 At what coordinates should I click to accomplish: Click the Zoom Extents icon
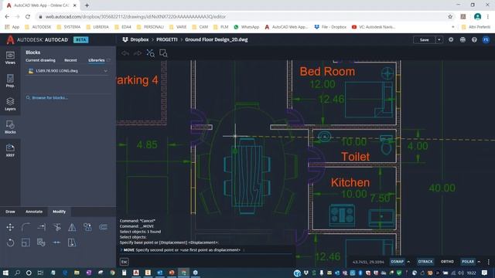[151, 53]
